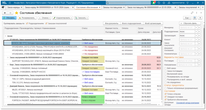Clear the Клиент filter with its x
Viewport: 206px width, 110px height.
199,40
